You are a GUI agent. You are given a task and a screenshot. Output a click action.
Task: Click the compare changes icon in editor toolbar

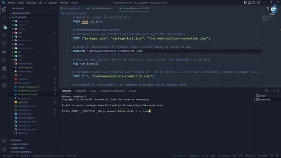267,8
